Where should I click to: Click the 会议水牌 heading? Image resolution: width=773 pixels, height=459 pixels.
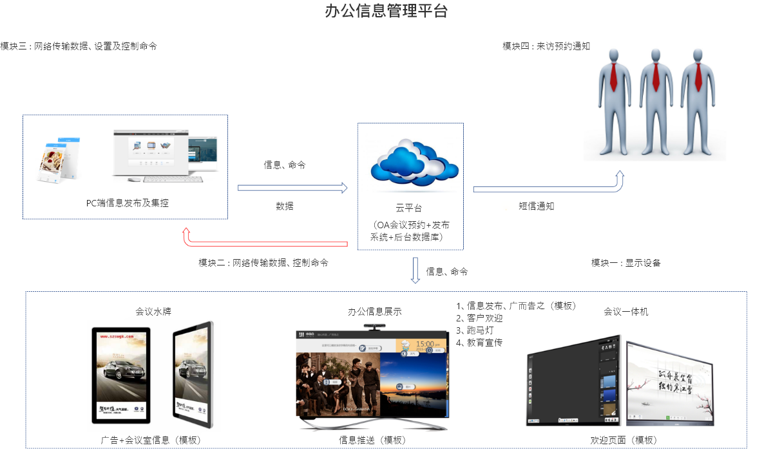(153, 311)
